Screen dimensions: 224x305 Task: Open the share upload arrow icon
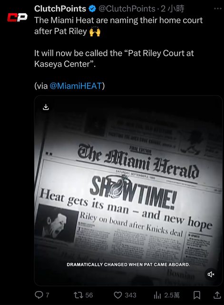pyautogui.click(x=217, y=295)
